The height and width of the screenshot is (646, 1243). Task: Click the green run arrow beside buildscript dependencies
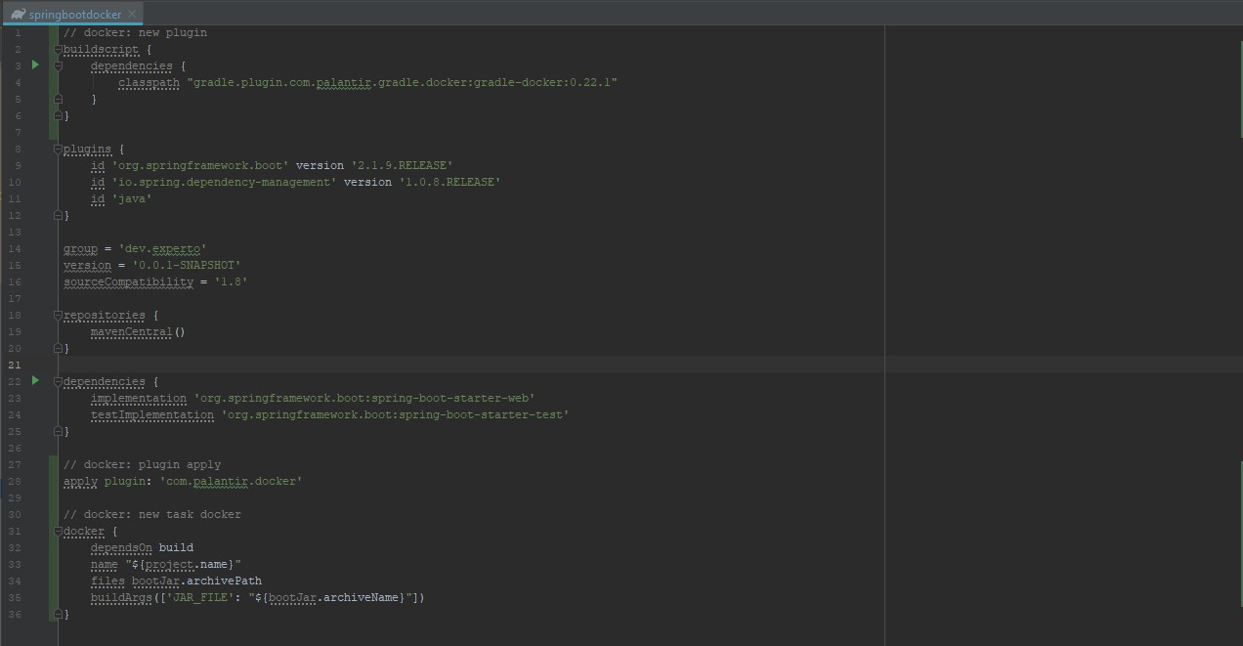pos(35,65)
